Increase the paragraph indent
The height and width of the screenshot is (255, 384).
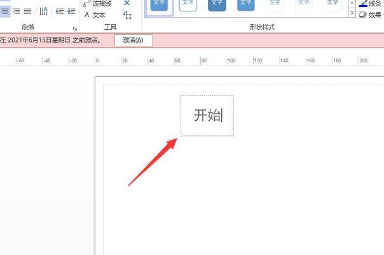click(x=71, y=11)
